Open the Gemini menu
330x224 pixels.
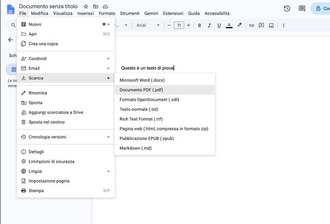151,14
